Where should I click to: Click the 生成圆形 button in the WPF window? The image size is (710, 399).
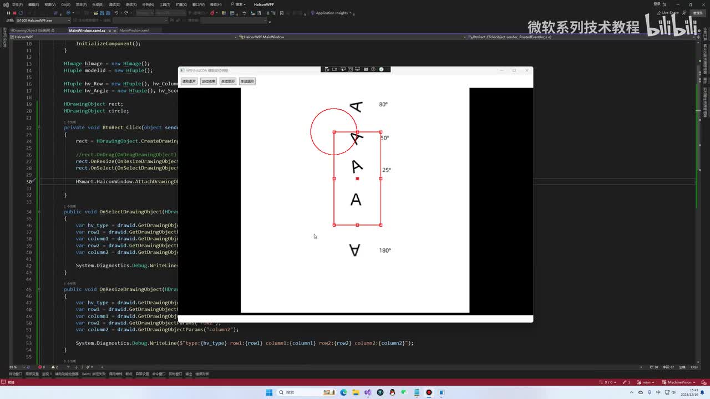pos(247,81)
